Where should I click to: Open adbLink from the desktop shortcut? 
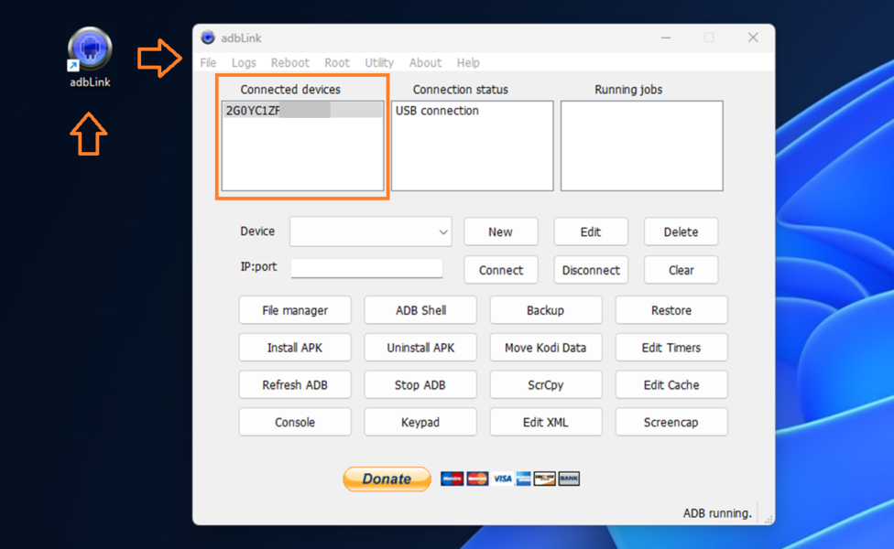[x=88, y=50]
